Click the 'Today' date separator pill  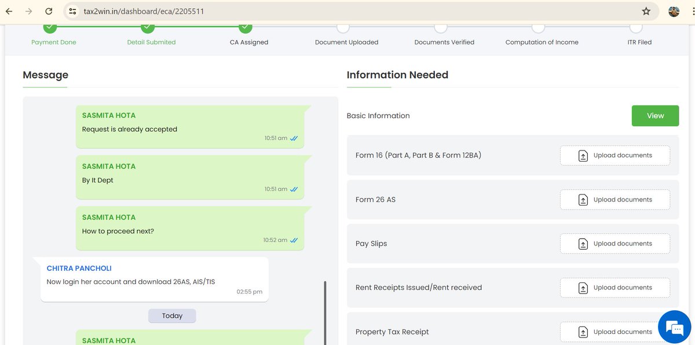point(172,316)
